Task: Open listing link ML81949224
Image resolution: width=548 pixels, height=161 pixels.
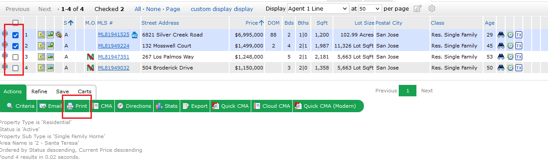Action: (113, 46)
